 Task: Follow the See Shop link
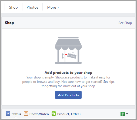[x=125, y=23]
